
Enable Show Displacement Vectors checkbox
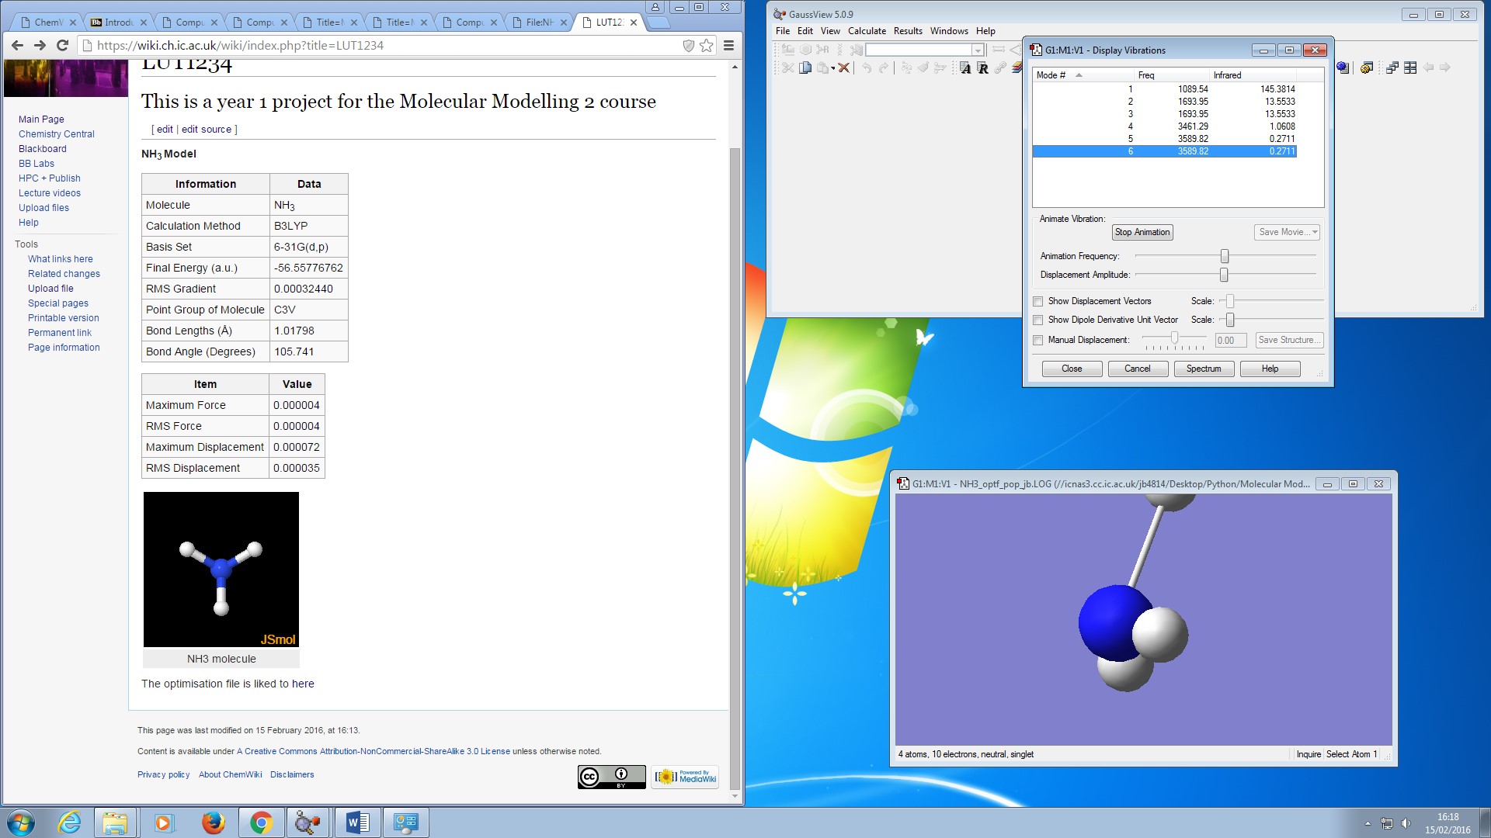tap(1038, 301)
